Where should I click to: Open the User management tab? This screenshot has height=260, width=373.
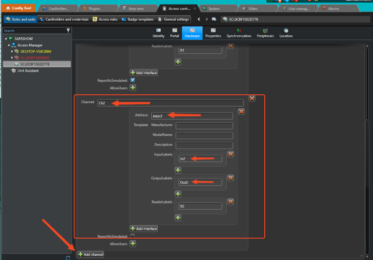[298, 9]
